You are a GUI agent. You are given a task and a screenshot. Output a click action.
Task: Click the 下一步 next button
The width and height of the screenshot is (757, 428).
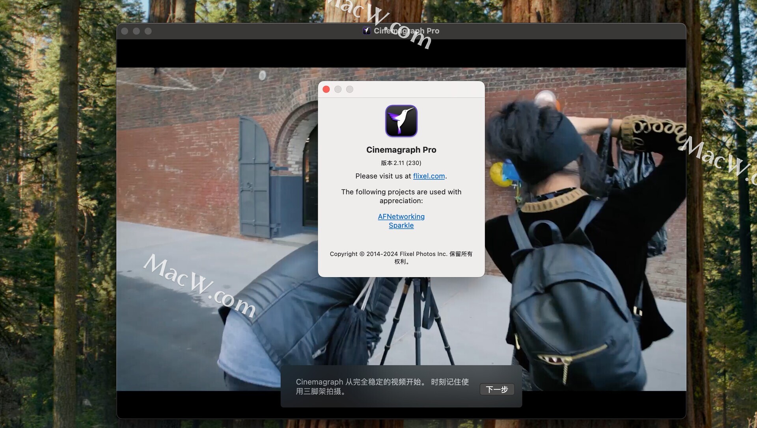(x=497, y=389)
